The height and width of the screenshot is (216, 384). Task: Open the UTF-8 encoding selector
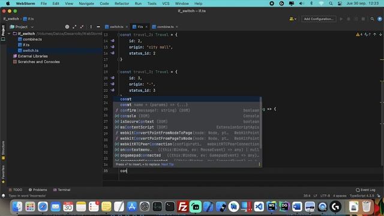click(x=325, y=196)
